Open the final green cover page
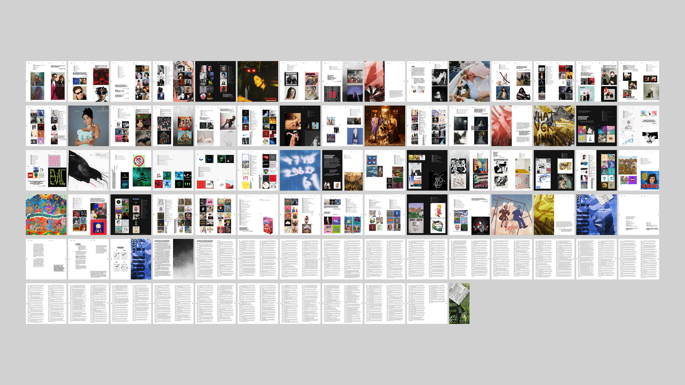This screenshot has width=685, height=385. [x=459, y=304]
